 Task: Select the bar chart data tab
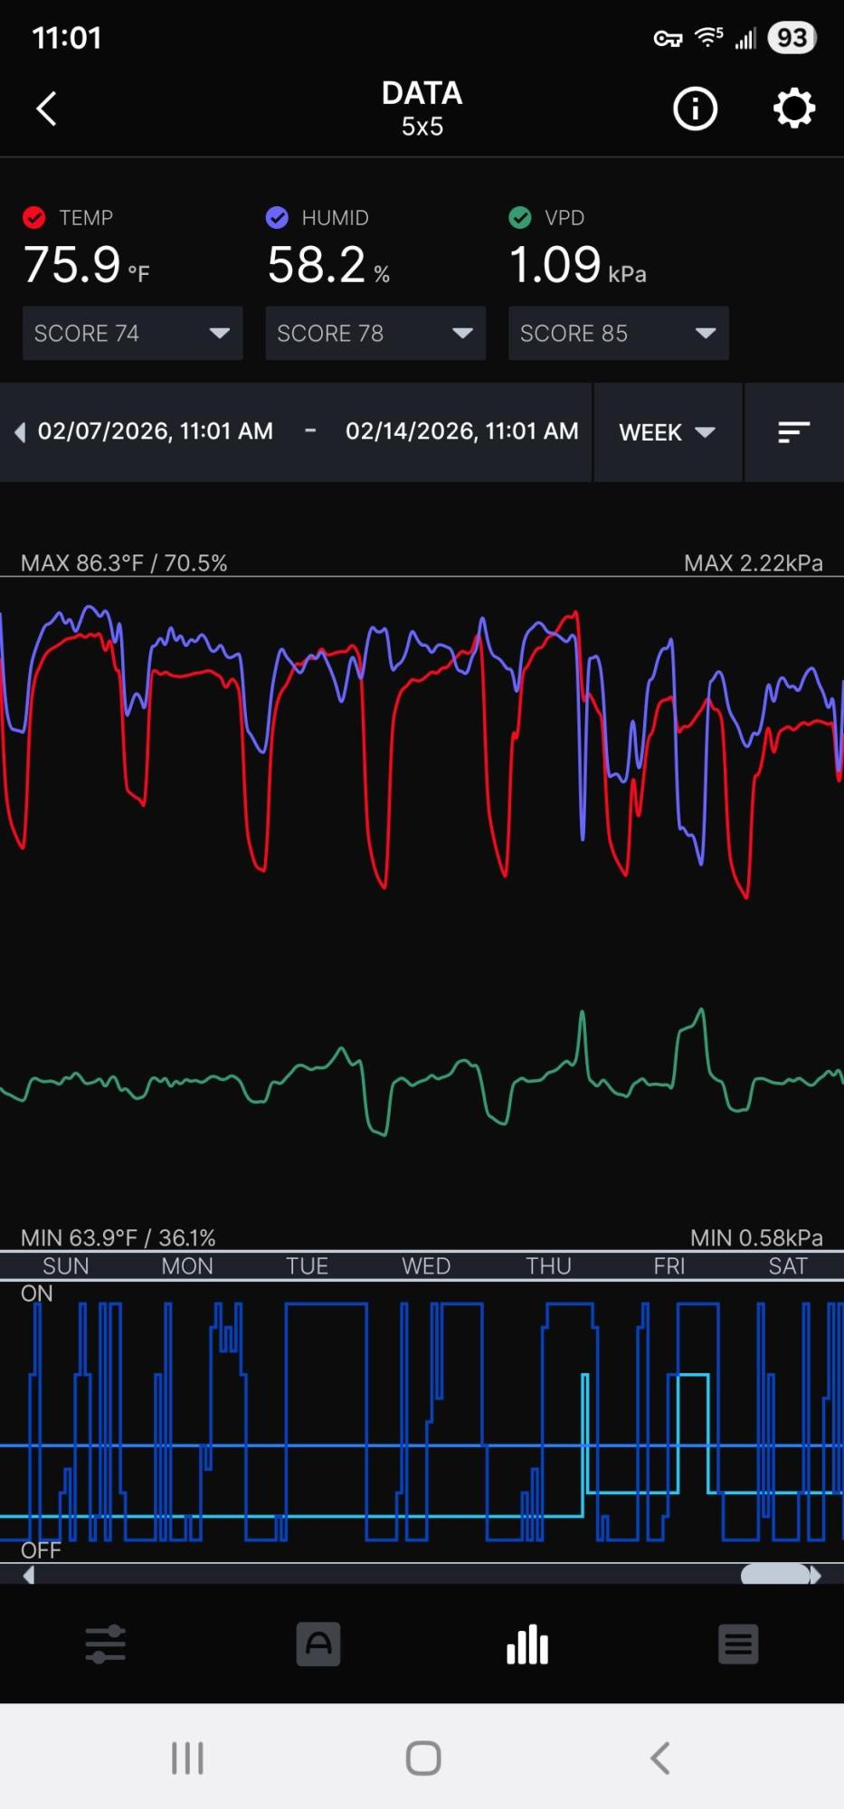tap(527, 1643)
